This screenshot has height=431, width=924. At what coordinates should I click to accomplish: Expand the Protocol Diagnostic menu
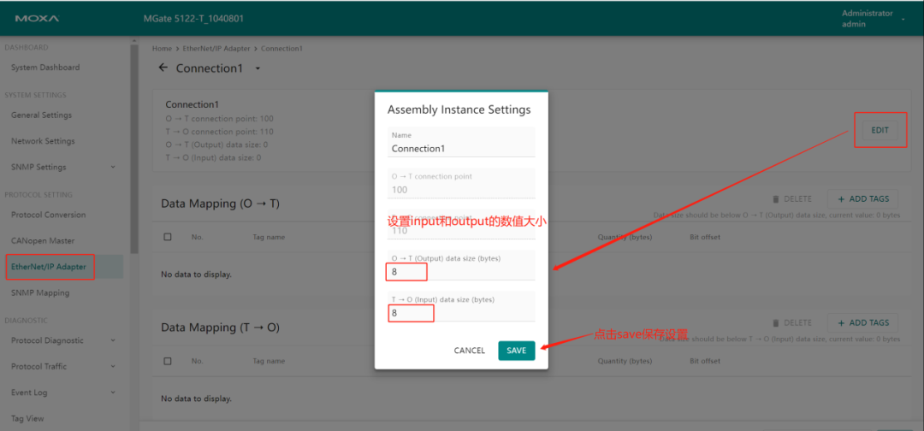point(113,340)
